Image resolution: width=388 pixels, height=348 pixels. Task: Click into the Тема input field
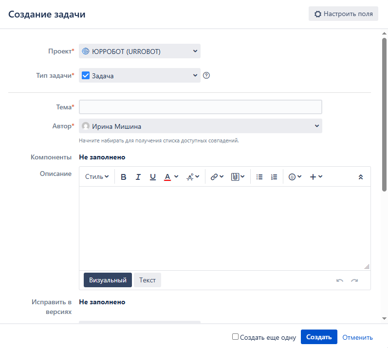pyautogui.click(x=200, y=107)
